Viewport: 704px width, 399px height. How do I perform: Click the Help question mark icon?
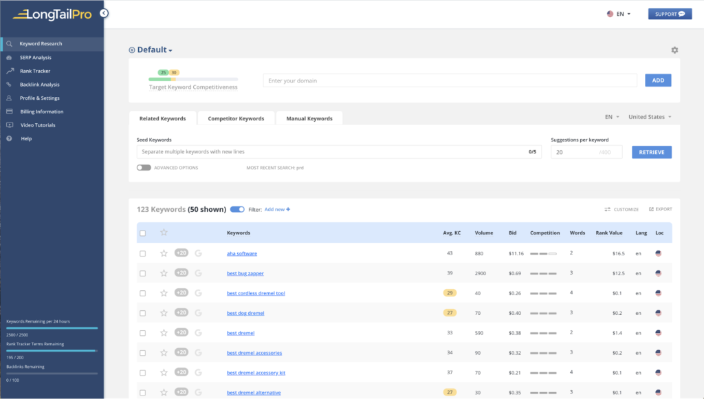[x=9, y=138]
